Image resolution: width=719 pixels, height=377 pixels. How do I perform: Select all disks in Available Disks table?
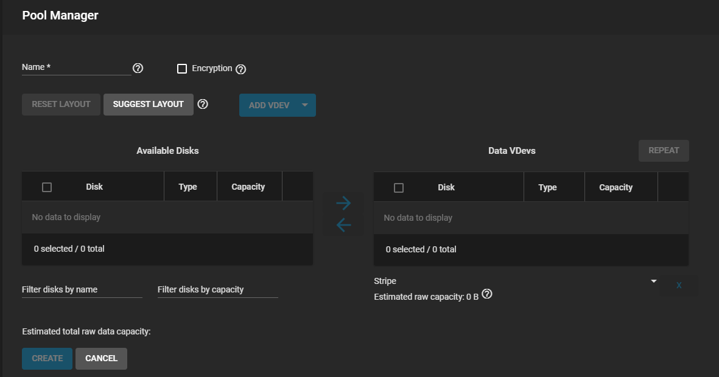(47, 187)
